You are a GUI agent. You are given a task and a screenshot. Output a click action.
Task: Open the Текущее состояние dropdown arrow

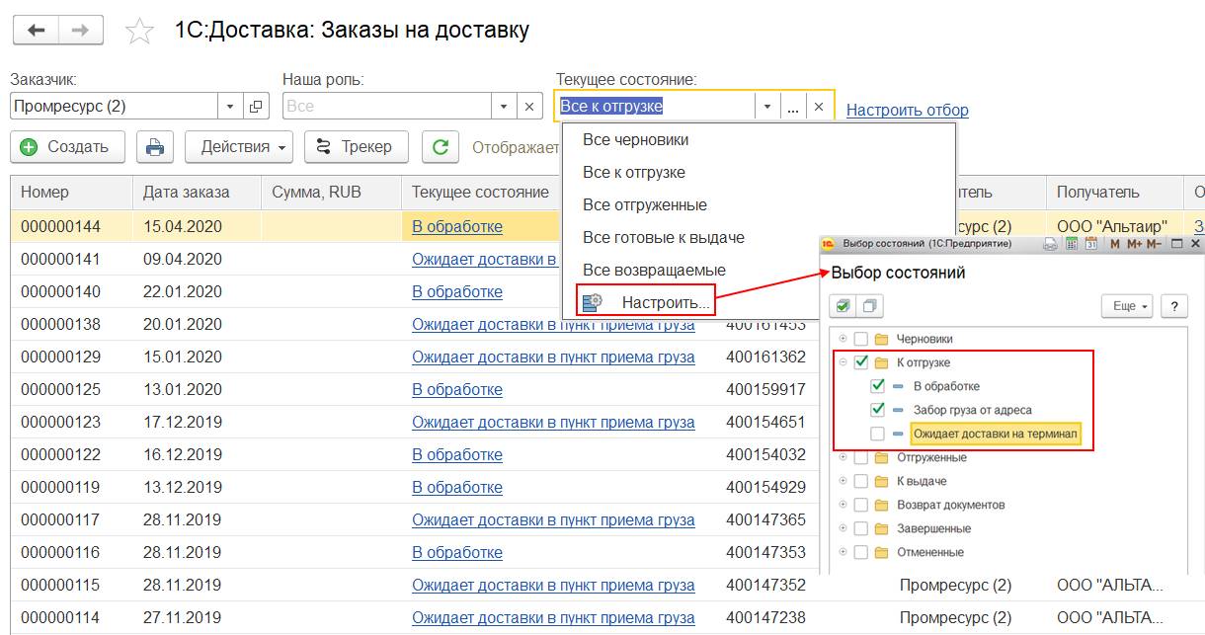[767, 106]
